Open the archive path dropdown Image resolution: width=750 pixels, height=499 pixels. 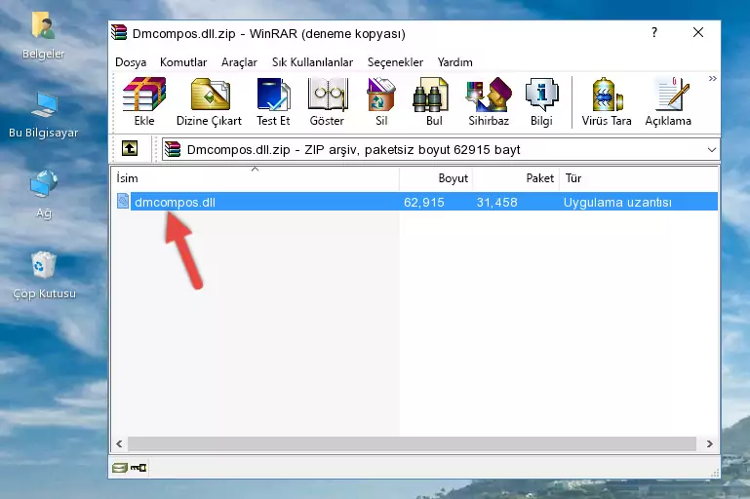click(712, 150)
